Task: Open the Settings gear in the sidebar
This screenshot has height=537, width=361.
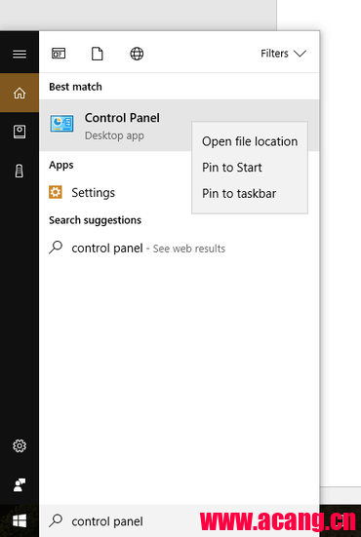Action: click(x=20, y=446)
